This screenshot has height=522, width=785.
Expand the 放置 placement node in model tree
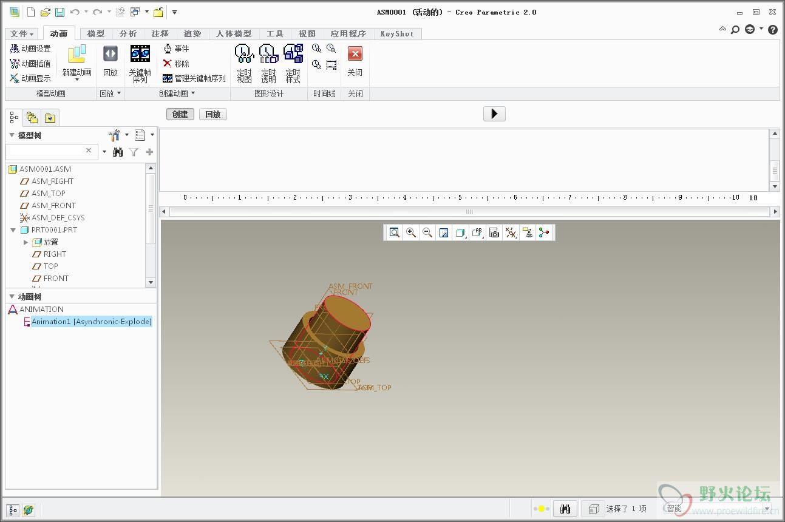25,242
